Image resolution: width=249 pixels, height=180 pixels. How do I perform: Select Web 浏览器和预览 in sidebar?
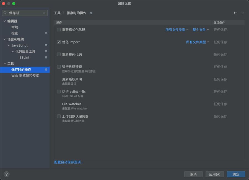25,76
